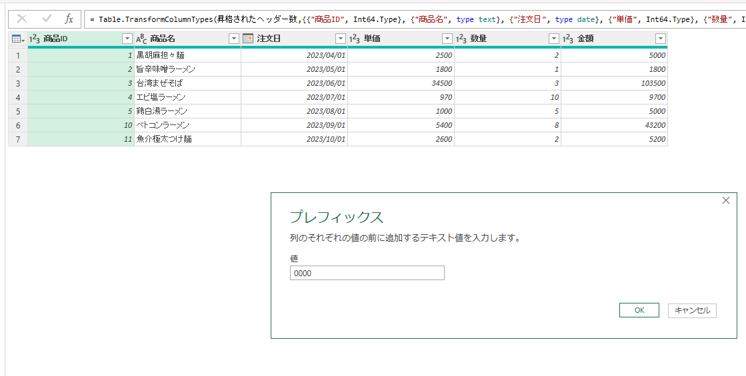Click the date cell 2023/10/01
This screenshot has width=746, height=376.
294,139
